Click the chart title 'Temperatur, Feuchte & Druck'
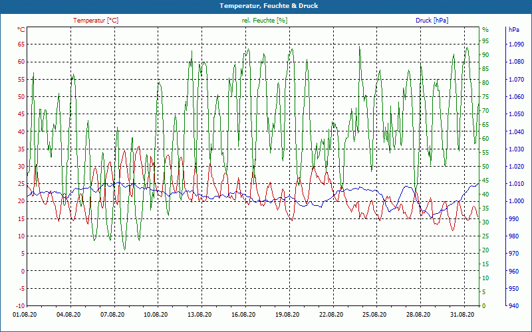Image resolution: width=532 pixels, height=332 pixels. click(x=269, y=6)
